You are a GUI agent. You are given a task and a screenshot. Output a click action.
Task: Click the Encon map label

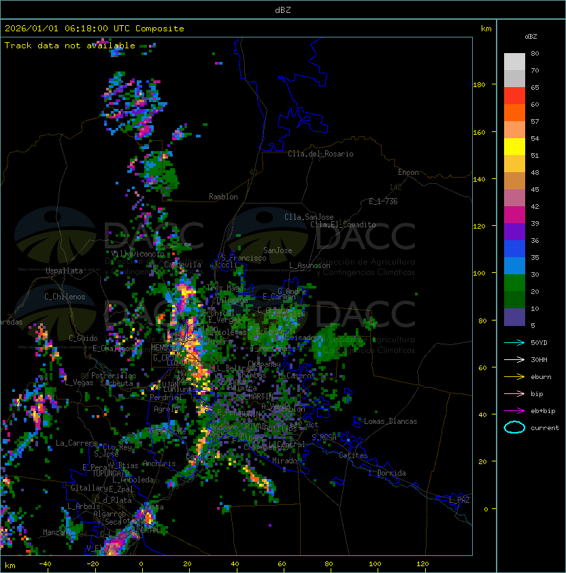click(x=408, y=172)
